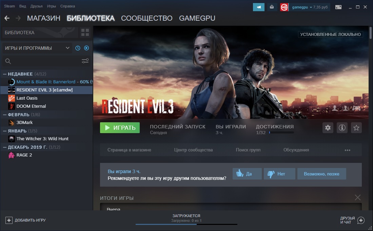Click the vertical scrollbar on right
The width and height of the screenshot is (373, 231).
pos(370,33)
